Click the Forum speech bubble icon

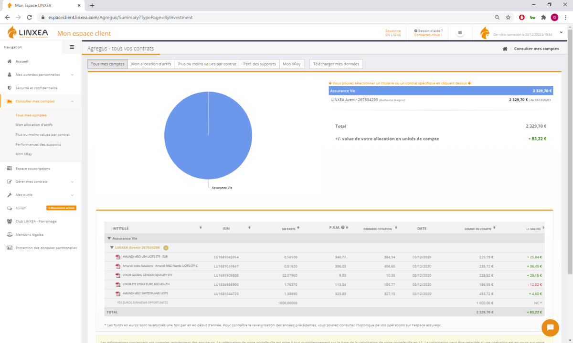pyautogui.click(x=10, y=208)
